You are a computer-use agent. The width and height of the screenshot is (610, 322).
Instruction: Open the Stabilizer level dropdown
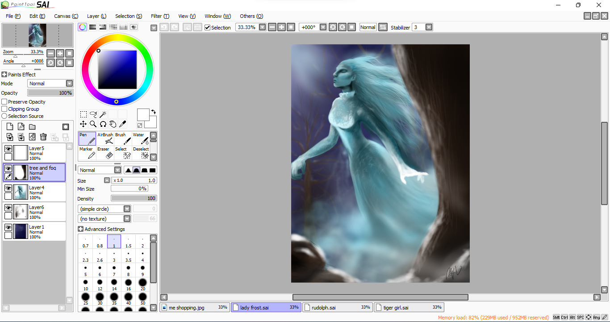429,27
